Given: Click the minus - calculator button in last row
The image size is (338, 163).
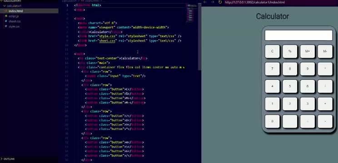Looking at the screenshot, I should click(x=325, y=121).
